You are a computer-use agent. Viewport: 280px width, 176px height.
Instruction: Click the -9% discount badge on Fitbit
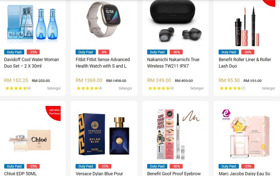[x=104, y=52]
